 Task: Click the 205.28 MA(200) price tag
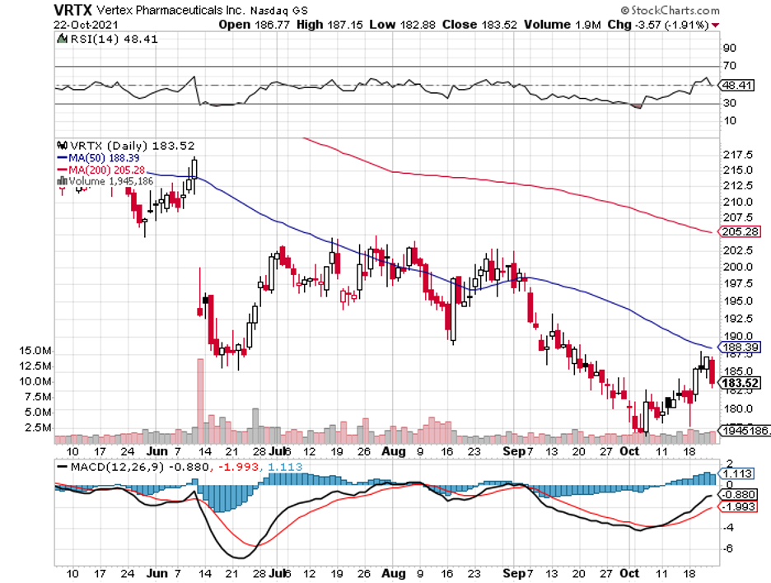(x=739, y=231)
